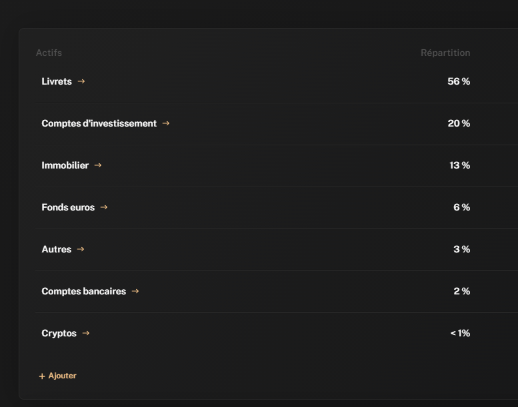Click the arrow icon beside Livrets

tap(81, 81)
